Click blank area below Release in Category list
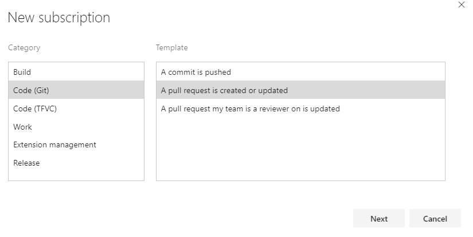473x237 pixels. pyautogui.click(x=76, y=175)
